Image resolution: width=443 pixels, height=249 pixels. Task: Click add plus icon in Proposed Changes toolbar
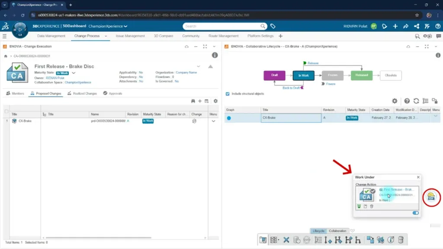[x=200, y=101]
